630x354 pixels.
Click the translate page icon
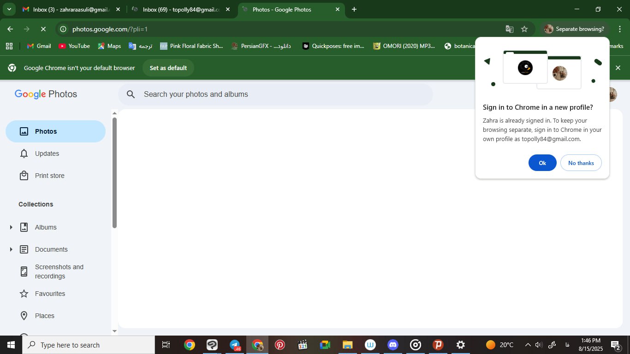tap(510, 29)
